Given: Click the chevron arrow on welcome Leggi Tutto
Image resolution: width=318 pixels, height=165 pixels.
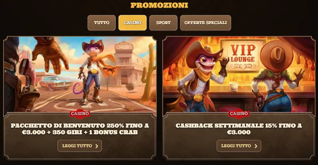Looking at the screenshot, I should [97, 146].
